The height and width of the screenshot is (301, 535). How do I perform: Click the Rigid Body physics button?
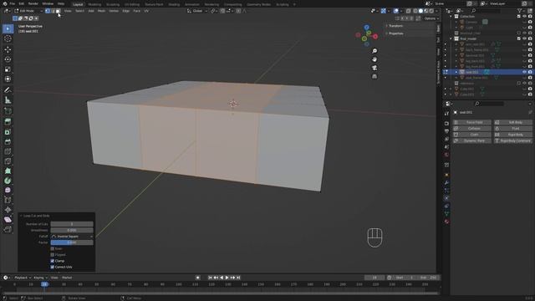click(x=513, y=135)
